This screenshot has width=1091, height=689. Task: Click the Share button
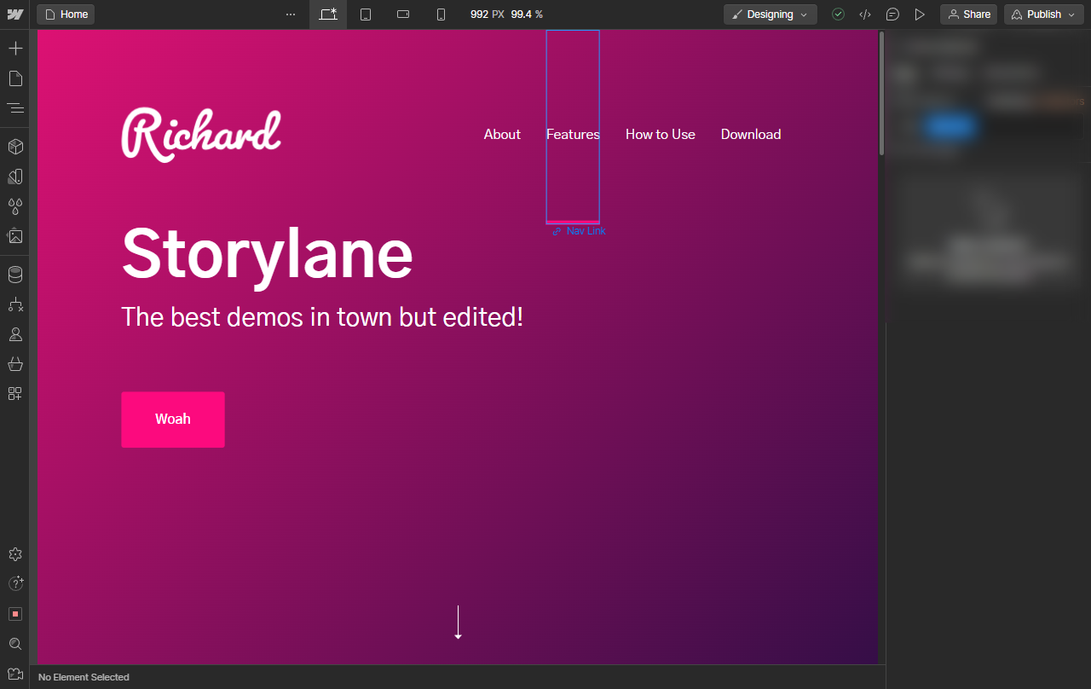(x=968, y=14)
